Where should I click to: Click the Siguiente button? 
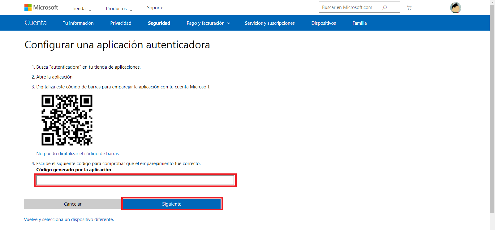[172, 204]
